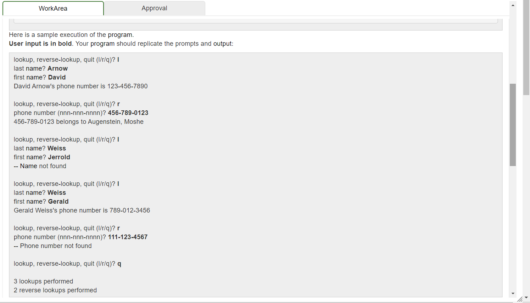Select the line '3 lookups performed'
Image resolution: width=530 pixels, height=303 pixels.
43,281
